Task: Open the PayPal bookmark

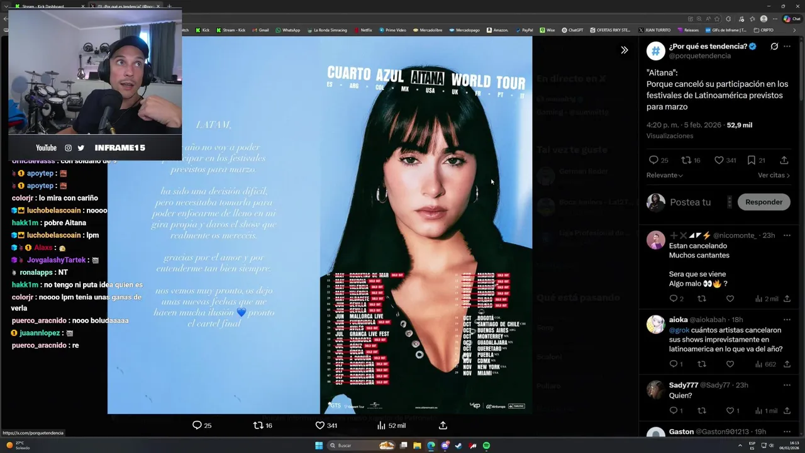Action: pyautogui.click(x=524, y=30)
